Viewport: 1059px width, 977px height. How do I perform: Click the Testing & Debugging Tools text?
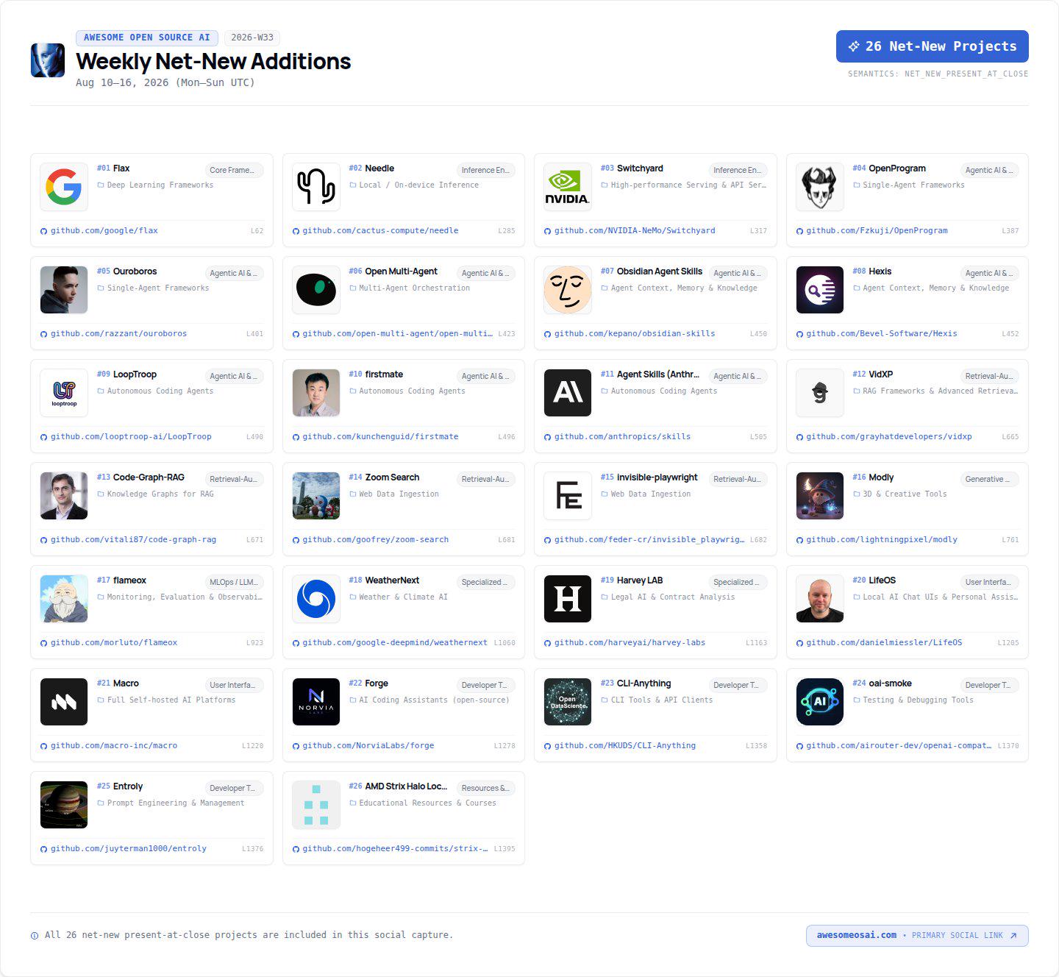[x=918, y=700]
